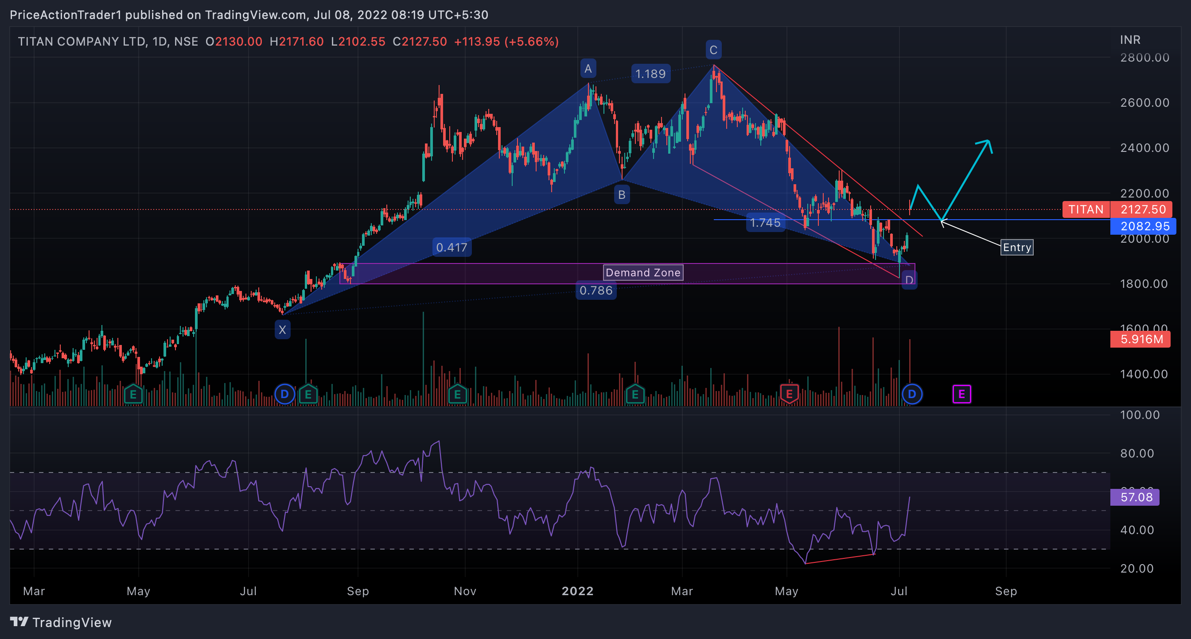1191x639 pixels.
Task: Click the Nov label on the time axis
Action: coord(465,591)
